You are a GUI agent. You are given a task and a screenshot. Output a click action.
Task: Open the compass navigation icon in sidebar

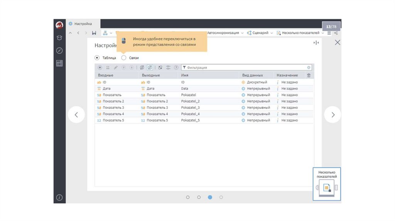(59, 50)
